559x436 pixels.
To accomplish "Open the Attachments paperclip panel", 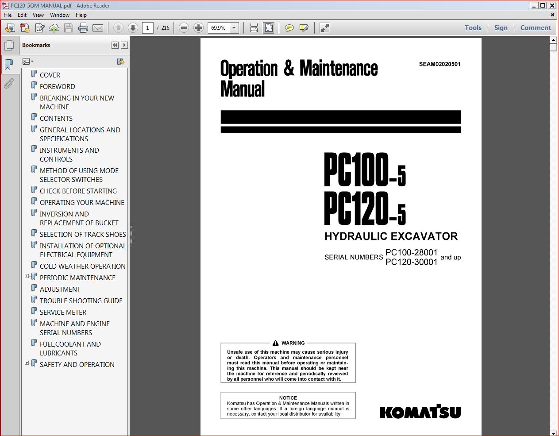I will click(x=9, y=83).
